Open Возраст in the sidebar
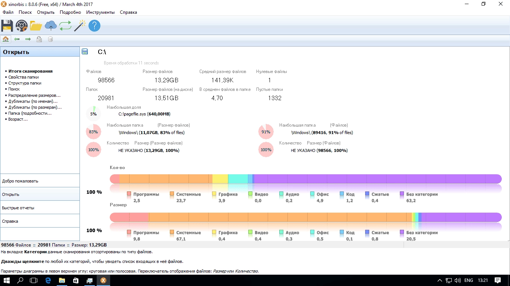This screenshot has width=510, height=286. [x=18, y=119]
